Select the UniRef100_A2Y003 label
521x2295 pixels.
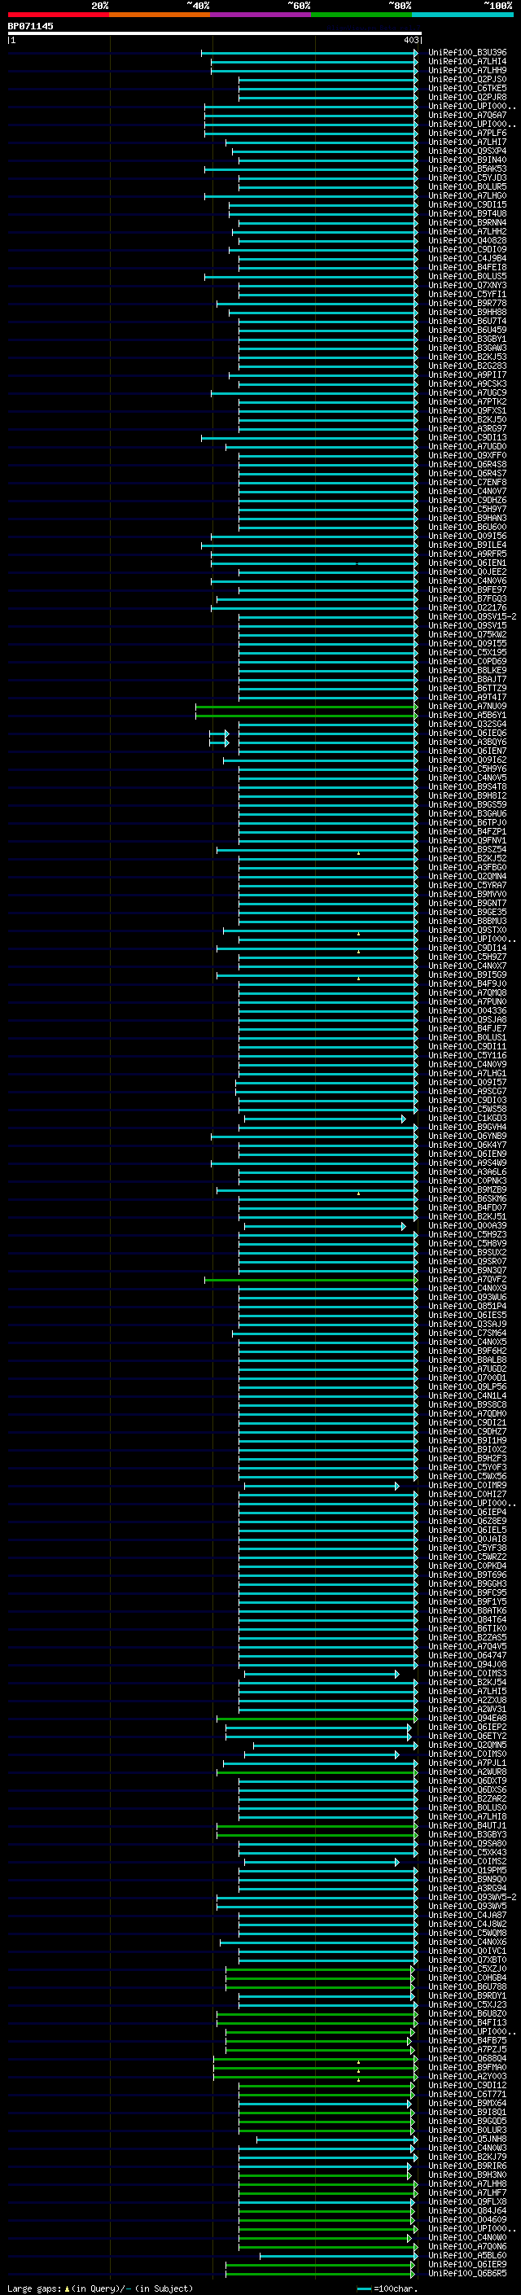coord(467,2077)
